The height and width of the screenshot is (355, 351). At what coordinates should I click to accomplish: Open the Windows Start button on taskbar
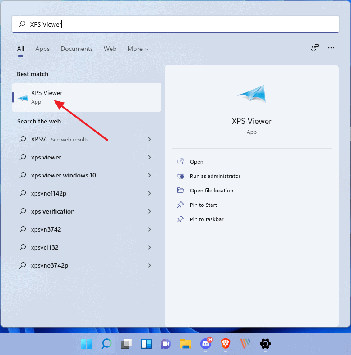point(86,344)
